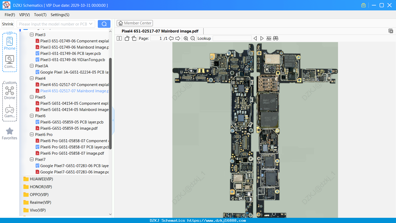Open Pixel4 651-02517-07 Component explain file
The height and width of the screenshot is (223, 396).
(72, 84)
